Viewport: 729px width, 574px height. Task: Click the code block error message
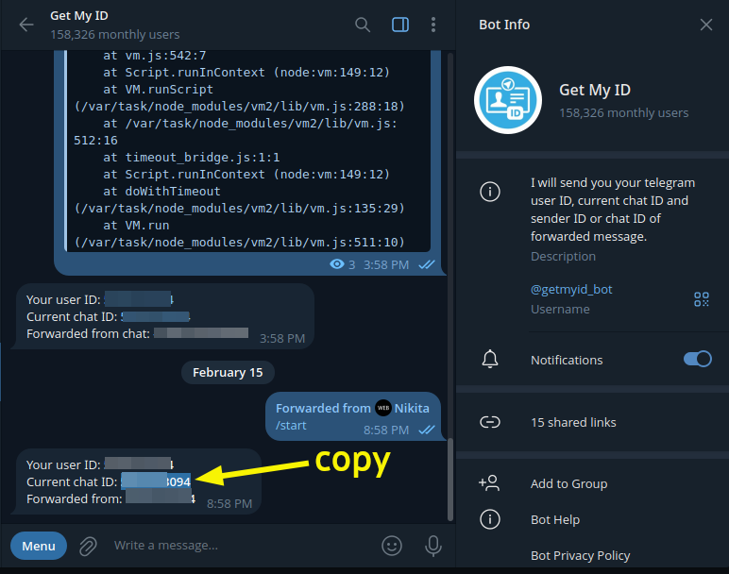pyautogui.click(x=248, y=151)
